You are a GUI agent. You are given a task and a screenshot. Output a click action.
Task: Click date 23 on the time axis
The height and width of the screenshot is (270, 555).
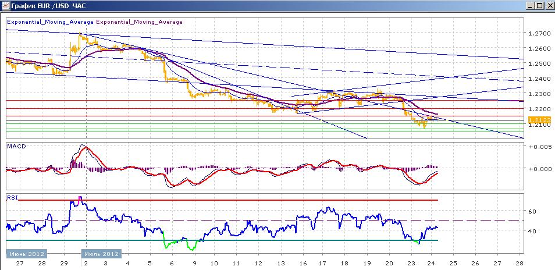click(411, 264)
